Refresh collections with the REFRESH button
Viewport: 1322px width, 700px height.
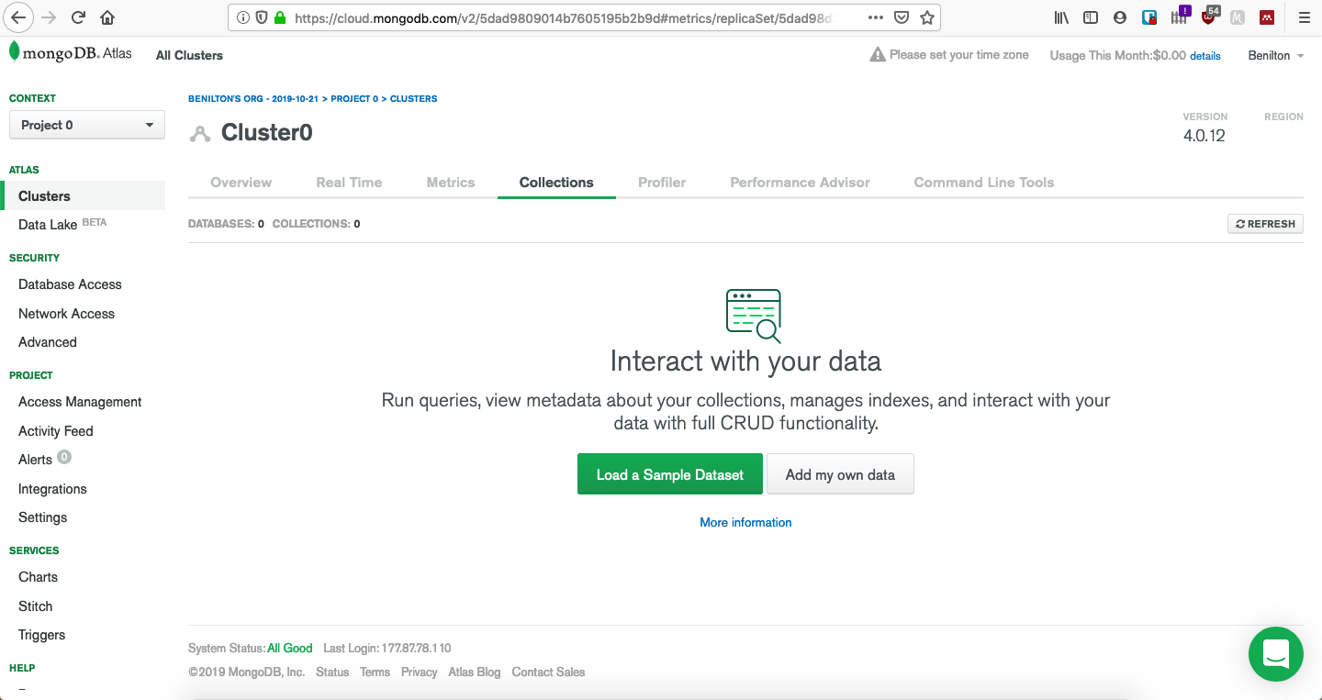pyautogui.click(x=1265, y=224)
